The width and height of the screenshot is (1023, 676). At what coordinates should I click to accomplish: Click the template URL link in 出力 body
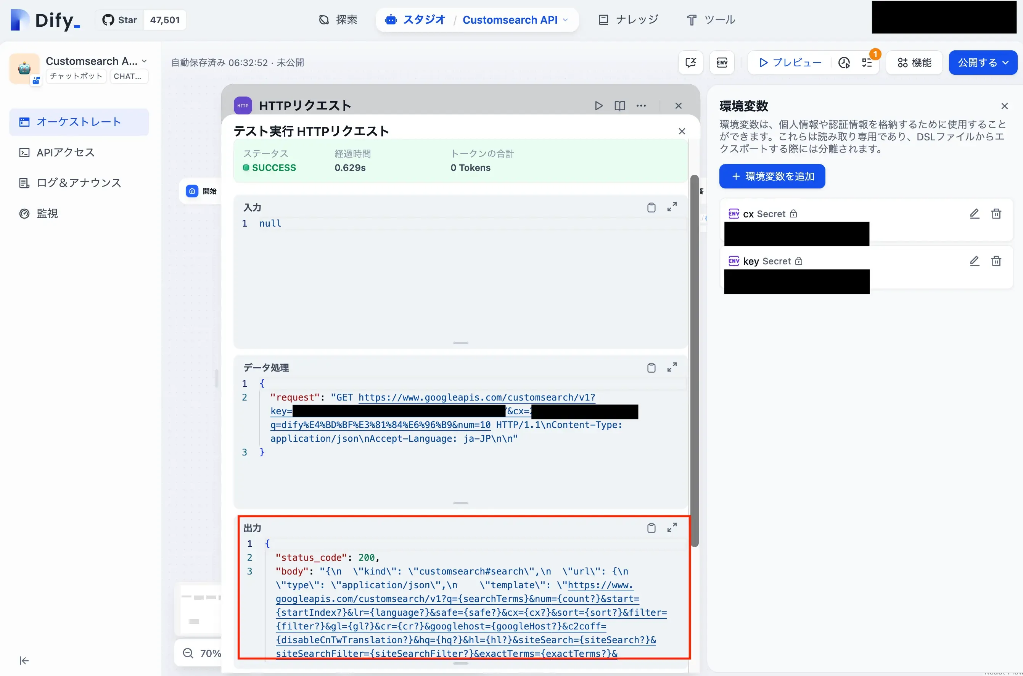coord(471,620)
